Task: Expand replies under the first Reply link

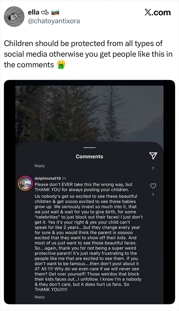Action: pyautogui.click(x=40, y=166)
